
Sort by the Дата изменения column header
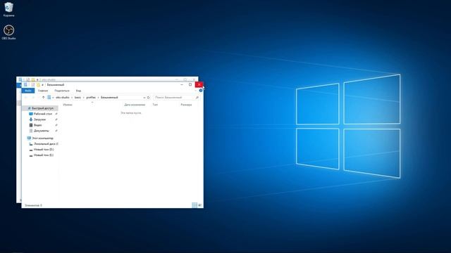(135, 105)
